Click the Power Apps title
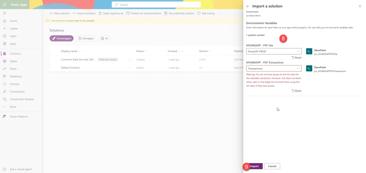This screenshot has height=173, width=366. (19, 5)
